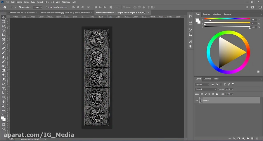Click the brightness slider in Color panel
This screenshot has height=141, width=263.
[227, 27]
